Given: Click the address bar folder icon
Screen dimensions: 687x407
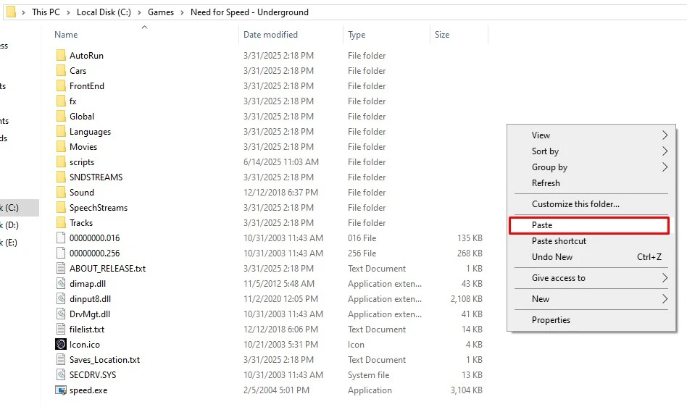Looking at the screenshot, I should click(x=12, y=12).
